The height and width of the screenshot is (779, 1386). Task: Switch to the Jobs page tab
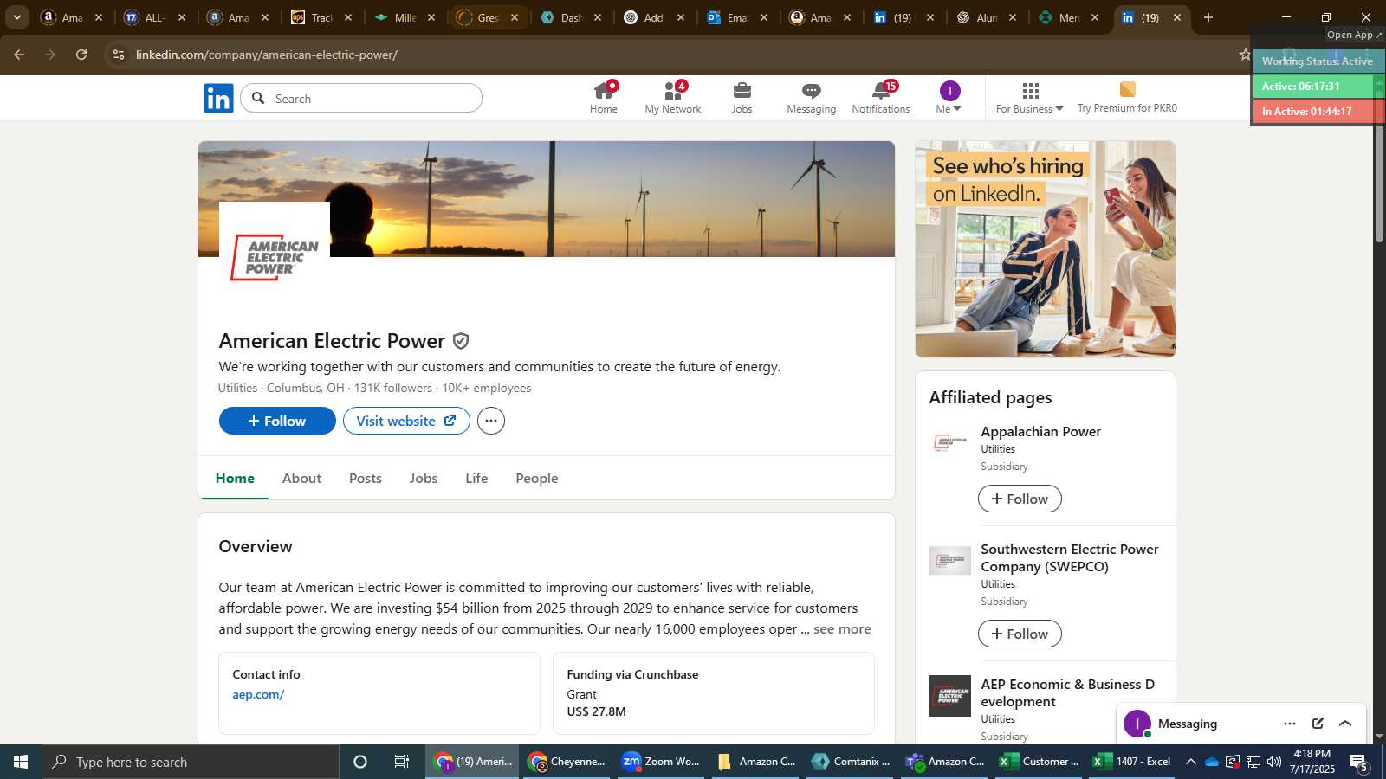tap(424, 478)
